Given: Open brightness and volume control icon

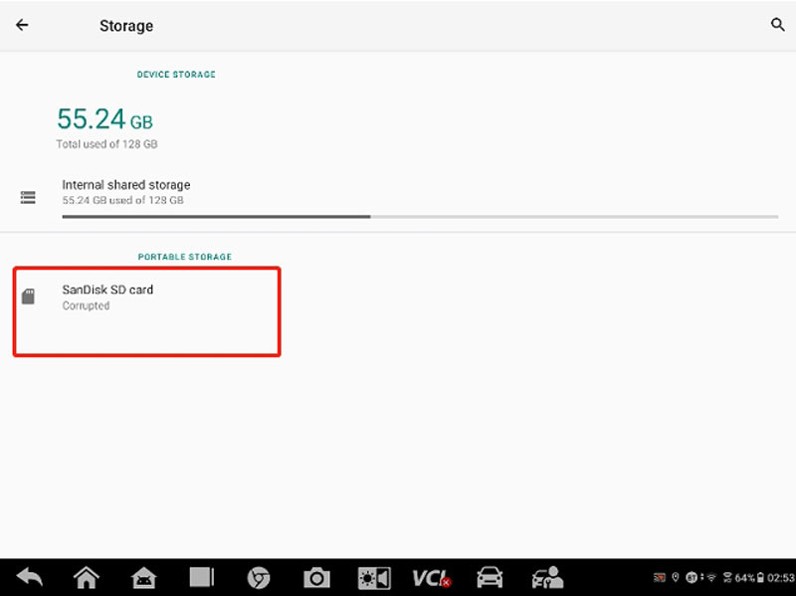Looking at the screenshot, I should coord(374,578).
